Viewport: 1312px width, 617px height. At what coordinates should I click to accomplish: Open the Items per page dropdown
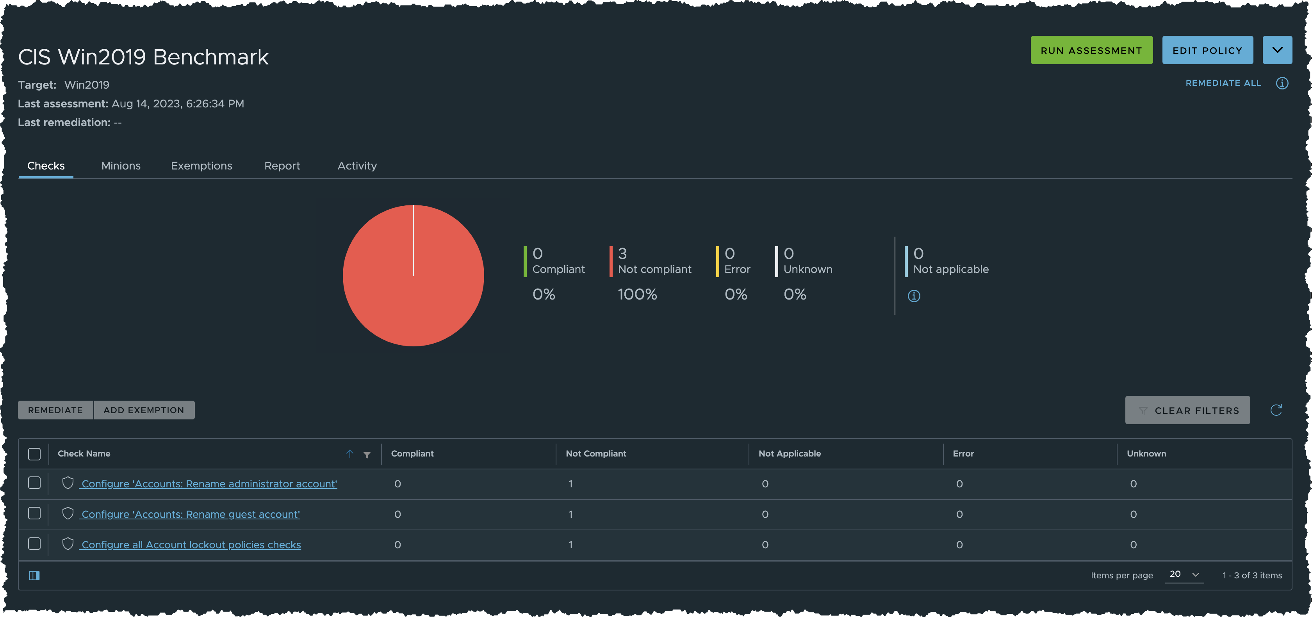click(1184, 575)
